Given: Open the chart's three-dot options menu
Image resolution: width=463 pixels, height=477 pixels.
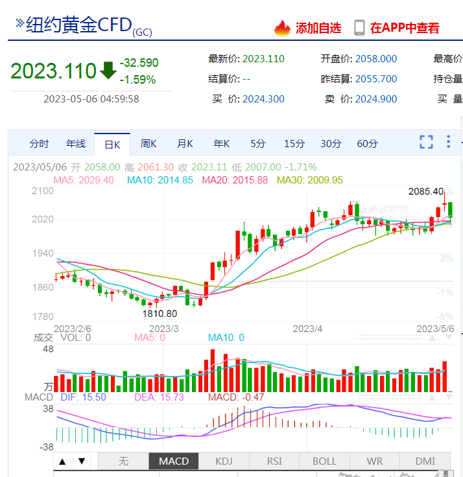Looking at the screenshot, I should tap(448, 142).
